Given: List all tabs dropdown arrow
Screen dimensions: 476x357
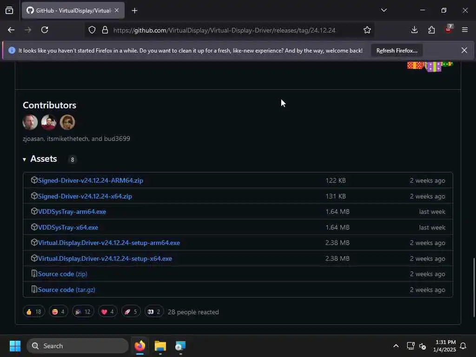Looking at the screenshot, I should (x=383, y=10).
